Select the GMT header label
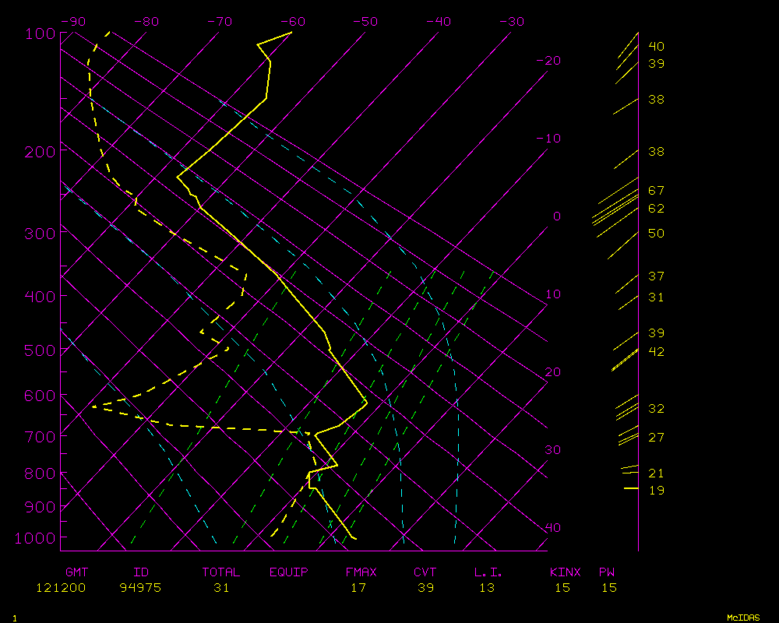 76,572
